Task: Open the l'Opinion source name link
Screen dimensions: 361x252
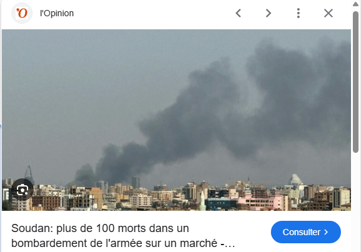Action: pos(57,13)
